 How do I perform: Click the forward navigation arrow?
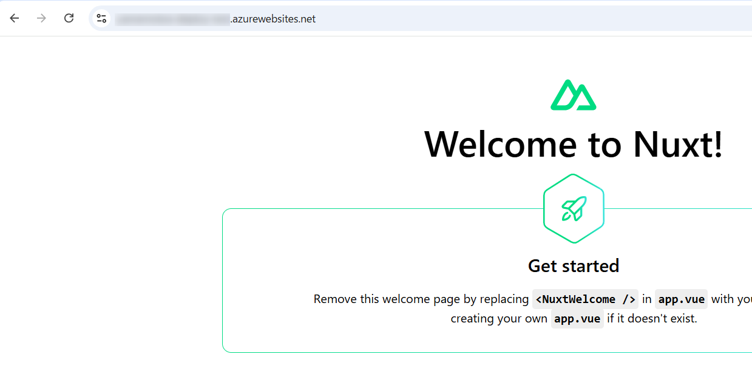pos(41,18)
